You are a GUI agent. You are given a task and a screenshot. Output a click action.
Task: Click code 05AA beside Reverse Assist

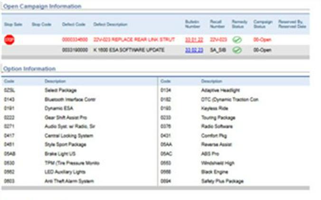166,145
